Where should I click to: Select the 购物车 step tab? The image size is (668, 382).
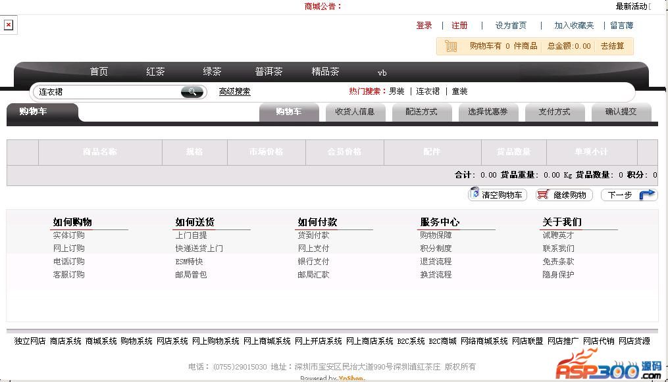289,112
